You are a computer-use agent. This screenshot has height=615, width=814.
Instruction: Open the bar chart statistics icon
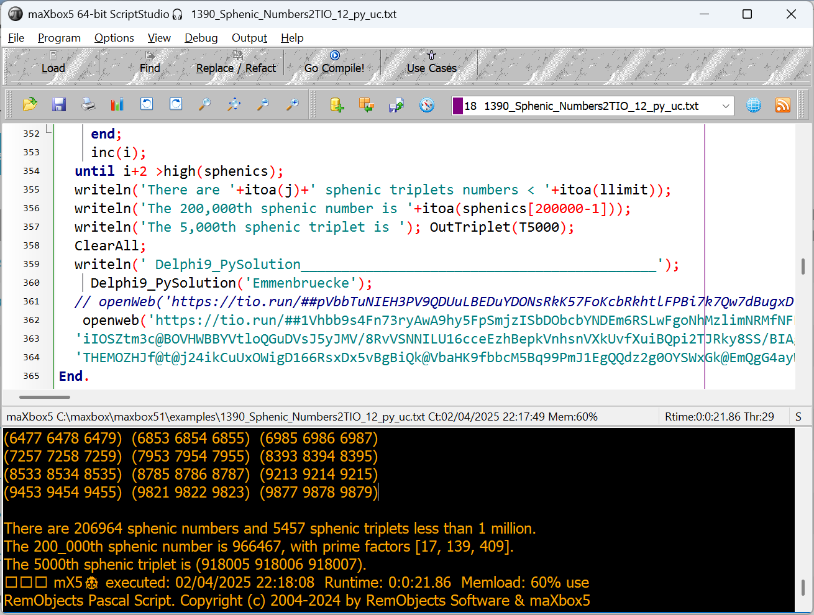(117, 104)
